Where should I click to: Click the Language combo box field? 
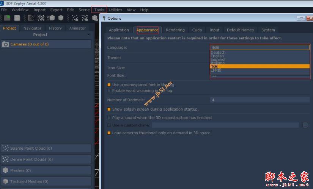pos(260,47)
